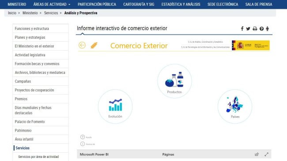Open Palacio de Fomento link
Viewport: 287px width, 161px height.
41,121
